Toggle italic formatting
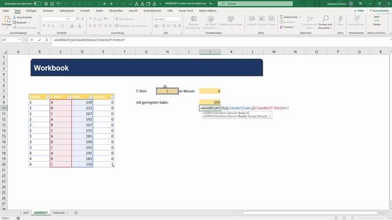The width and height of the screenshot is (392, 220). 48,26
